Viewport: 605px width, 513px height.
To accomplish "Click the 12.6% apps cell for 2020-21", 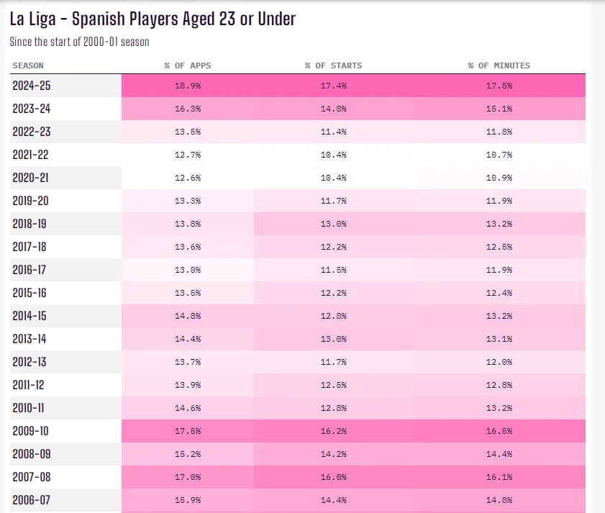I will [188, 178].
